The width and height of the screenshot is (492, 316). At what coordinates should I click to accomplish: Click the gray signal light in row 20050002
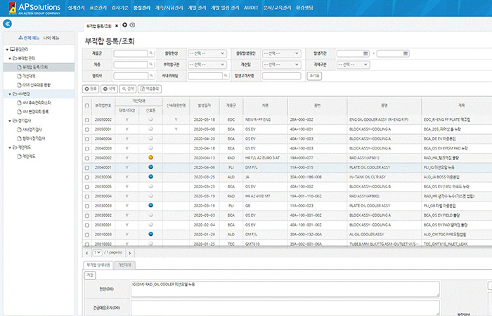150,119
